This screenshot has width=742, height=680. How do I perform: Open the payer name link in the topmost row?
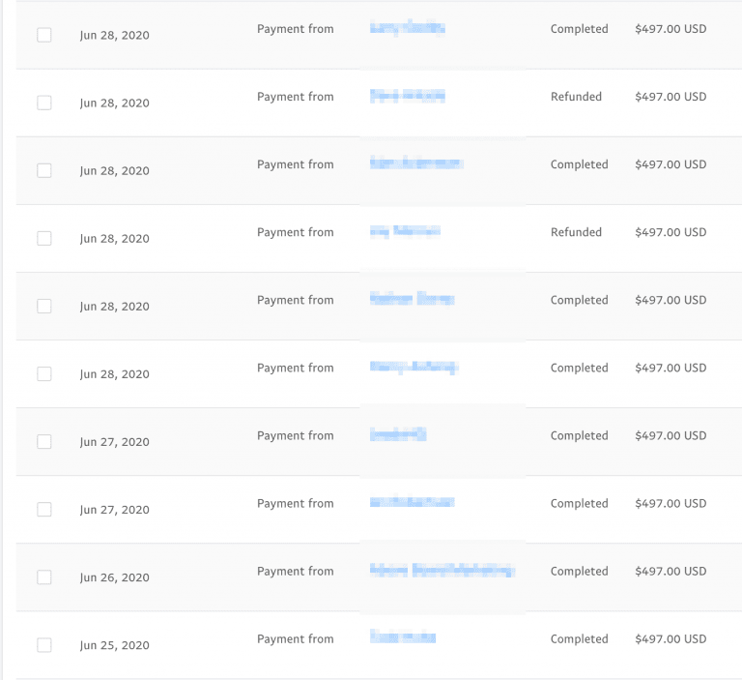click(x=408, y=28)
